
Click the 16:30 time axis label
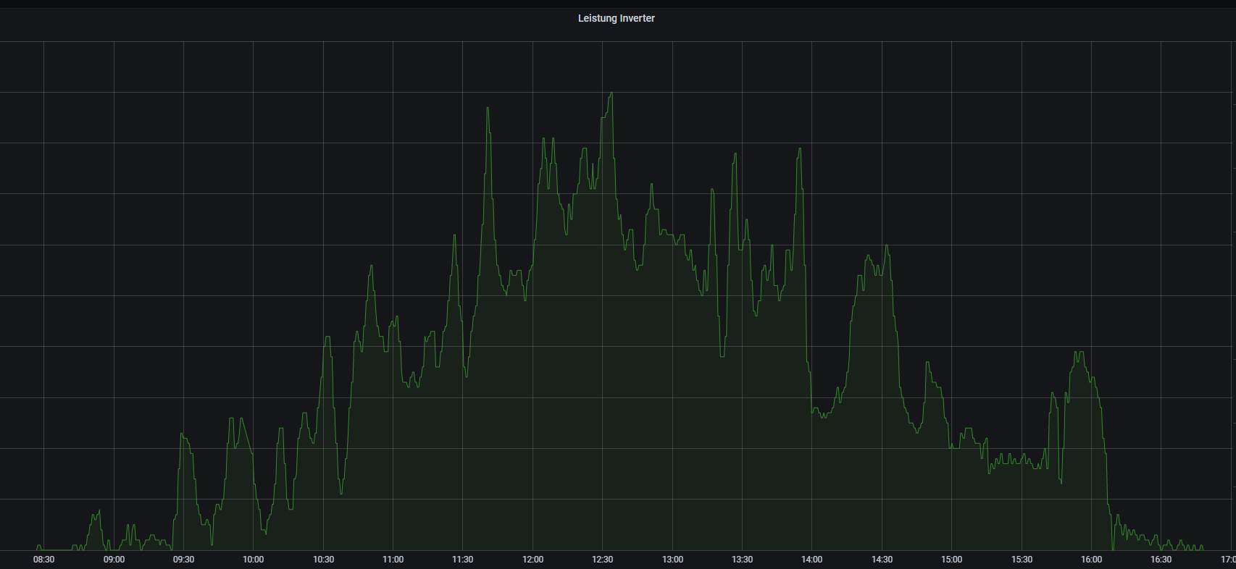tap(1161, 560)
